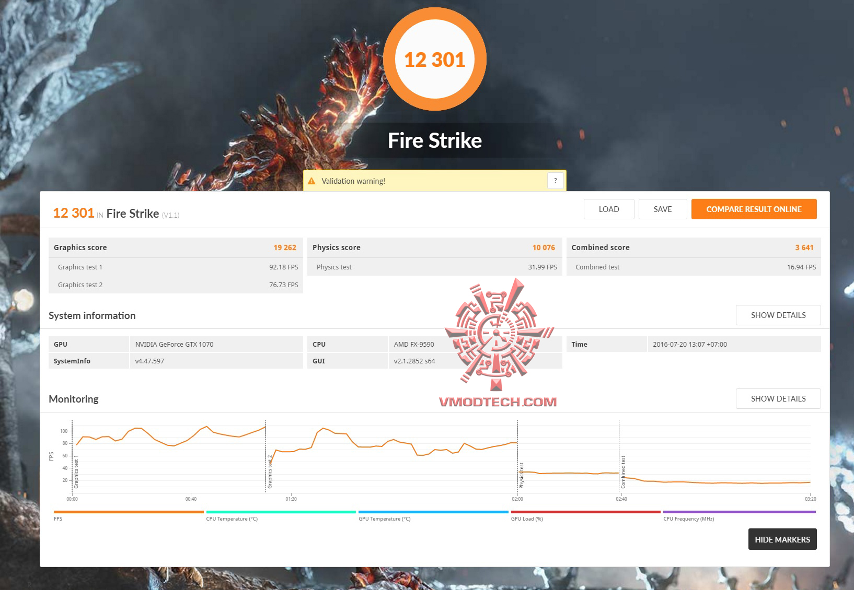Click the 'Fire Strike' heading in result panel

coord(133,214)
